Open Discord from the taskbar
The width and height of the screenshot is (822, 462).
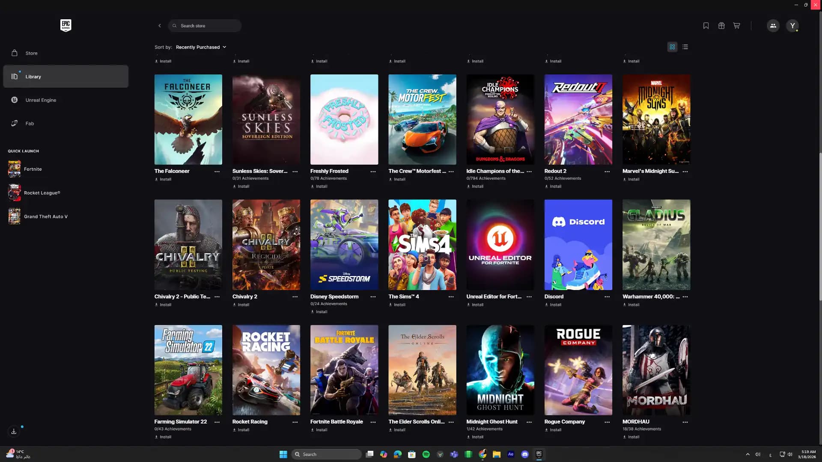click(525, 454)
